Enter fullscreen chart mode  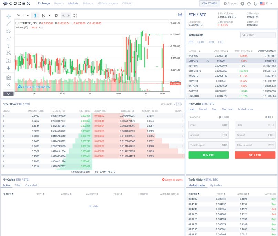[75, 16]
